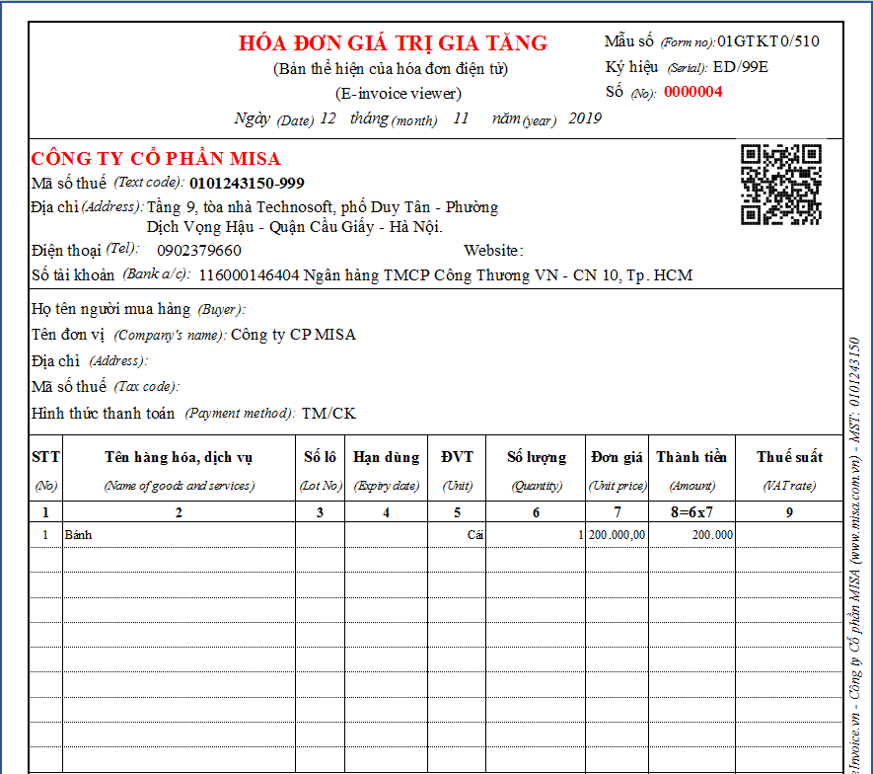
Task: Click the "Điện thoại" label
Action: (66, 251)
